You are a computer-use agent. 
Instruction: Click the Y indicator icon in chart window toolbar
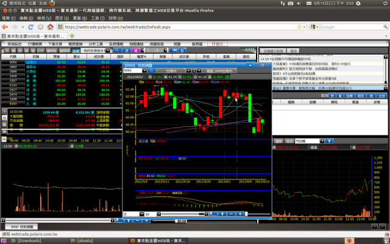coord(222,214)
